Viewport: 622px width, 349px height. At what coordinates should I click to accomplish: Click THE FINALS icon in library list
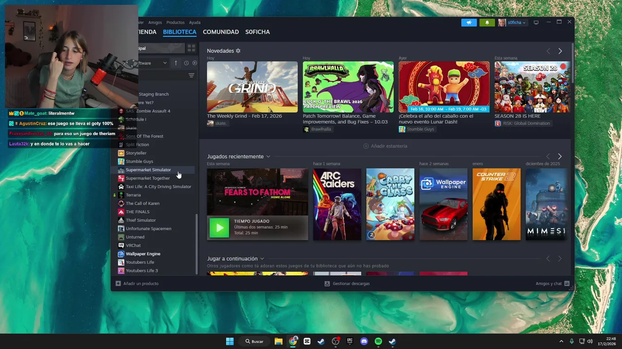point(121,212)
